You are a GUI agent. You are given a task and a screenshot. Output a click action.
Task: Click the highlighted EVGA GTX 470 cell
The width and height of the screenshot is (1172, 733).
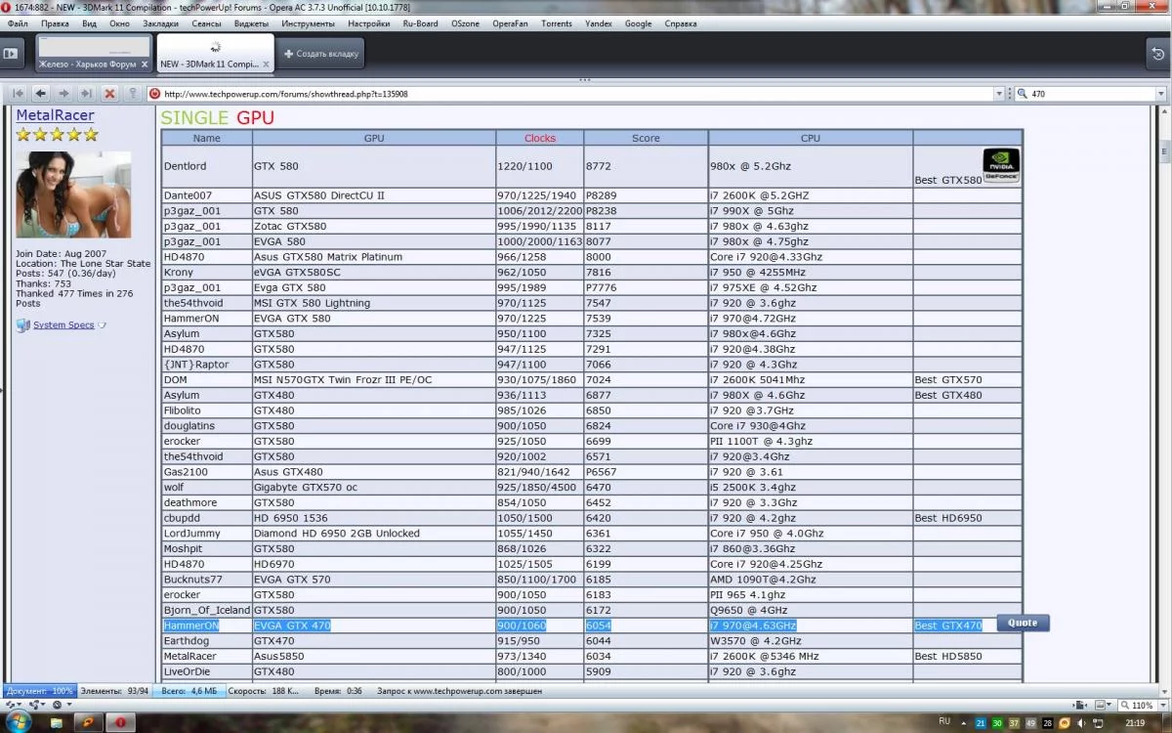(x=373, y=625)
